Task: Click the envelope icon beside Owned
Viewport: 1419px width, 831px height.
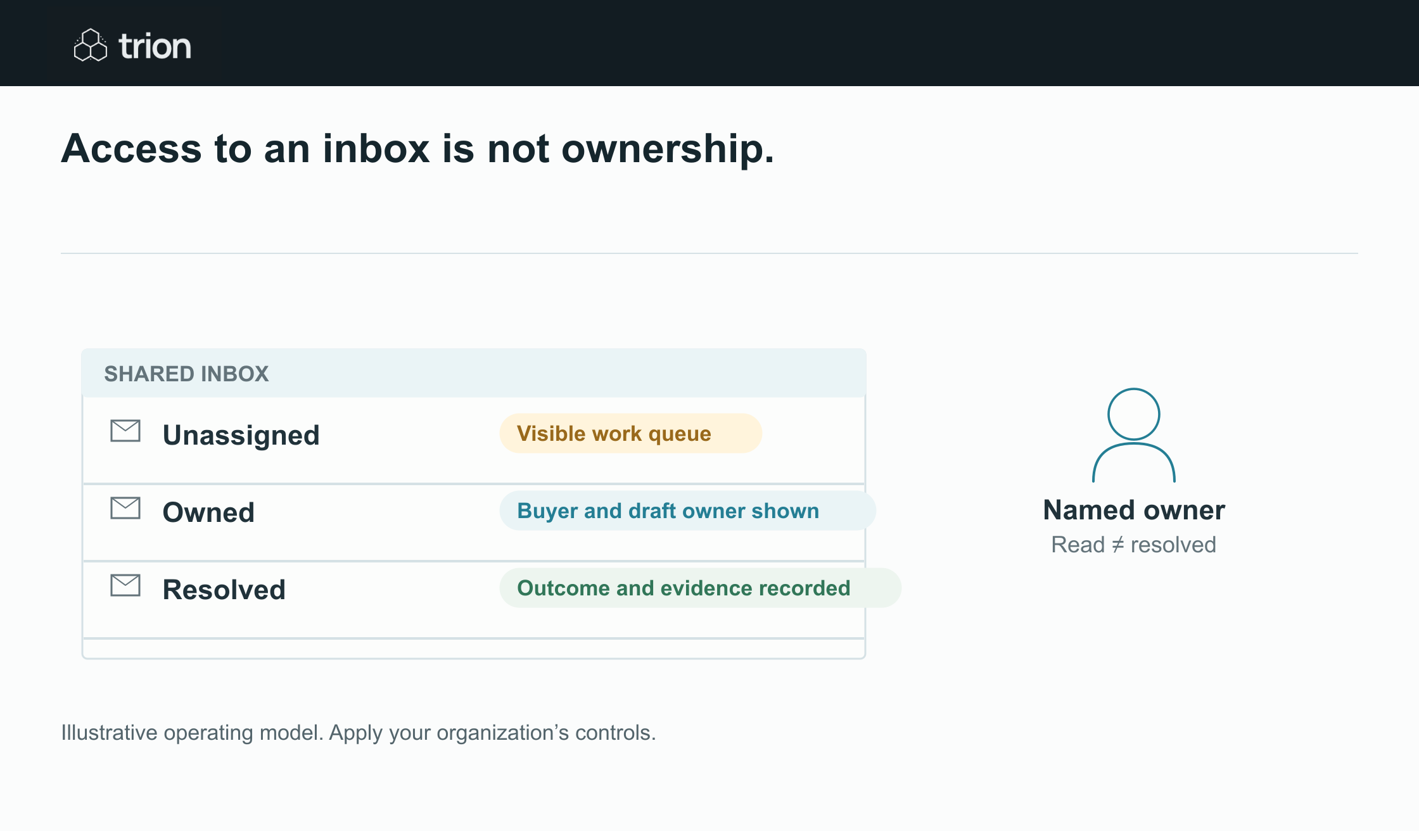Action: 125,508
